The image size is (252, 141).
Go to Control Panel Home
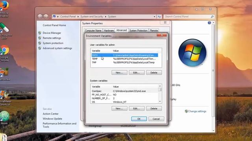tap(54, 25)
